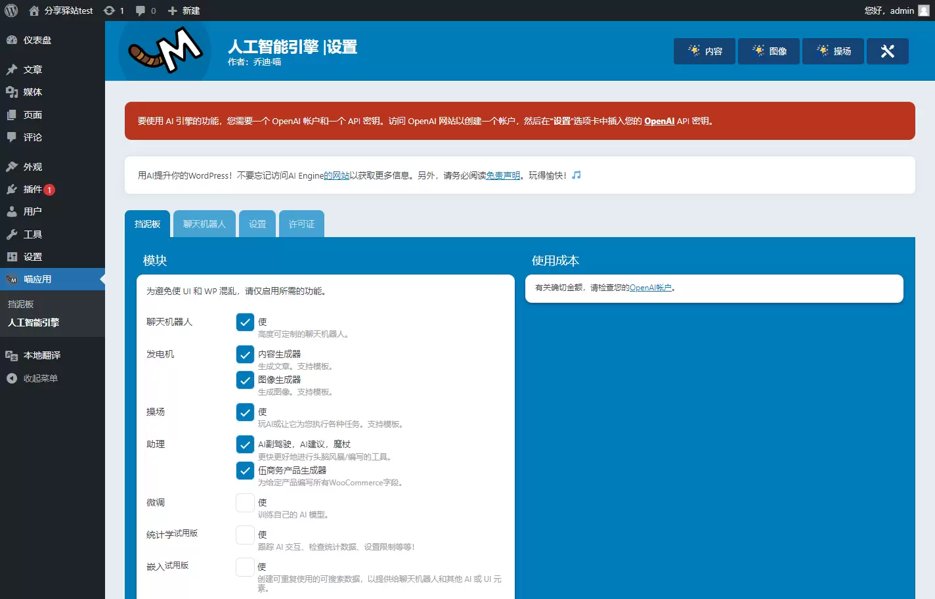This screenshot has width=935, height=599.
Task: Click the plus 新建 icon
Action: [173, 11]
